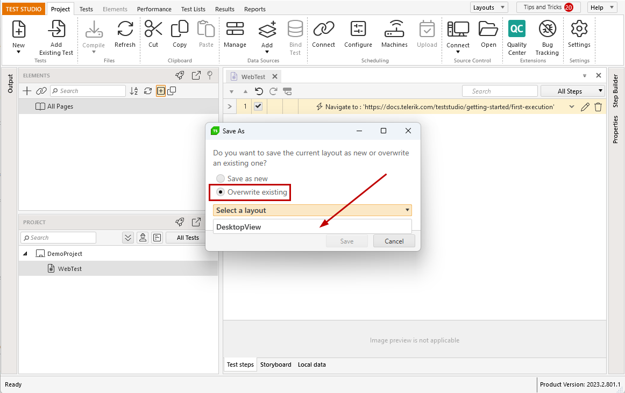The width and height of the screenshot is (625, 393).
Task: Sort elements alphabetically
Action: pyautogui.click(x=134, y=91)
